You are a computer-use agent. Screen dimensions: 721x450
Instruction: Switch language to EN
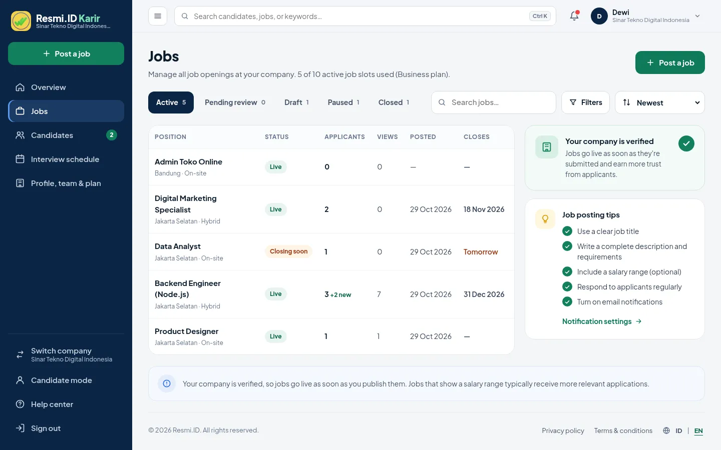(698, 430)
